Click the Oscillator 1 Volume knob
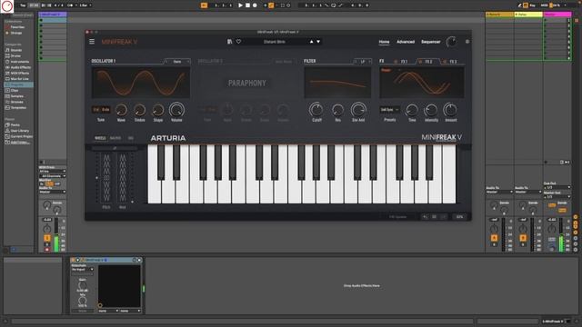 [176, 110]
